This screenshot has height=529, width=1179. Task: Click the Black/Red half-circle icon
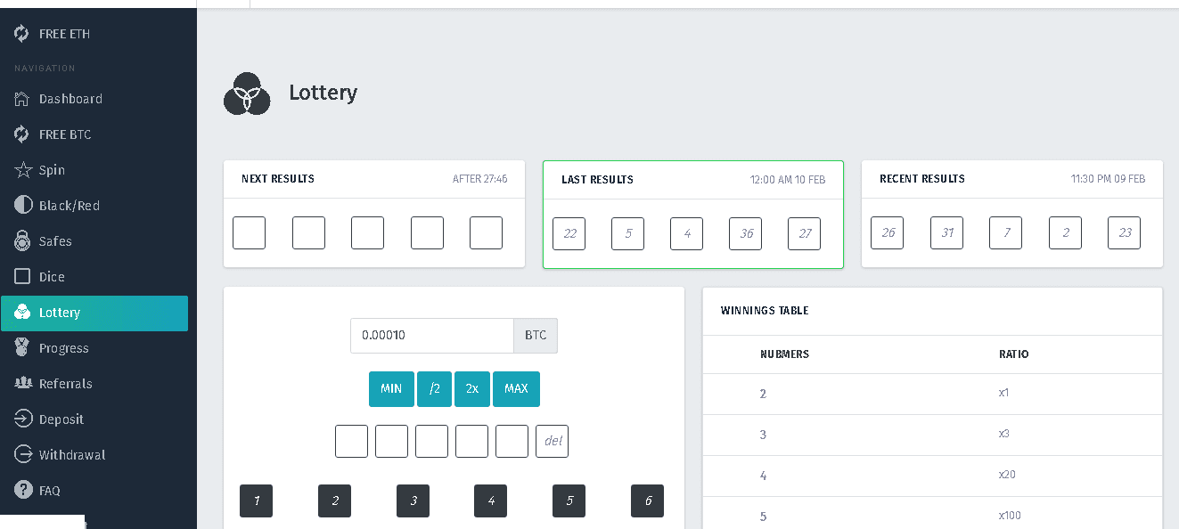tap(22, 206)
